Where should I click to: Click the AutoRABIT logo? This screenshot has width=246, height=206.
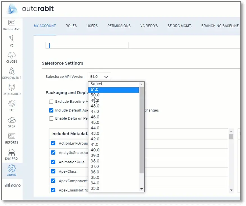[x=30, y=9]
